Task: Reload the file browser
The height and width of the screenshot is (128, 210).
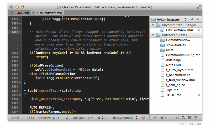Action: click(178, 118)
